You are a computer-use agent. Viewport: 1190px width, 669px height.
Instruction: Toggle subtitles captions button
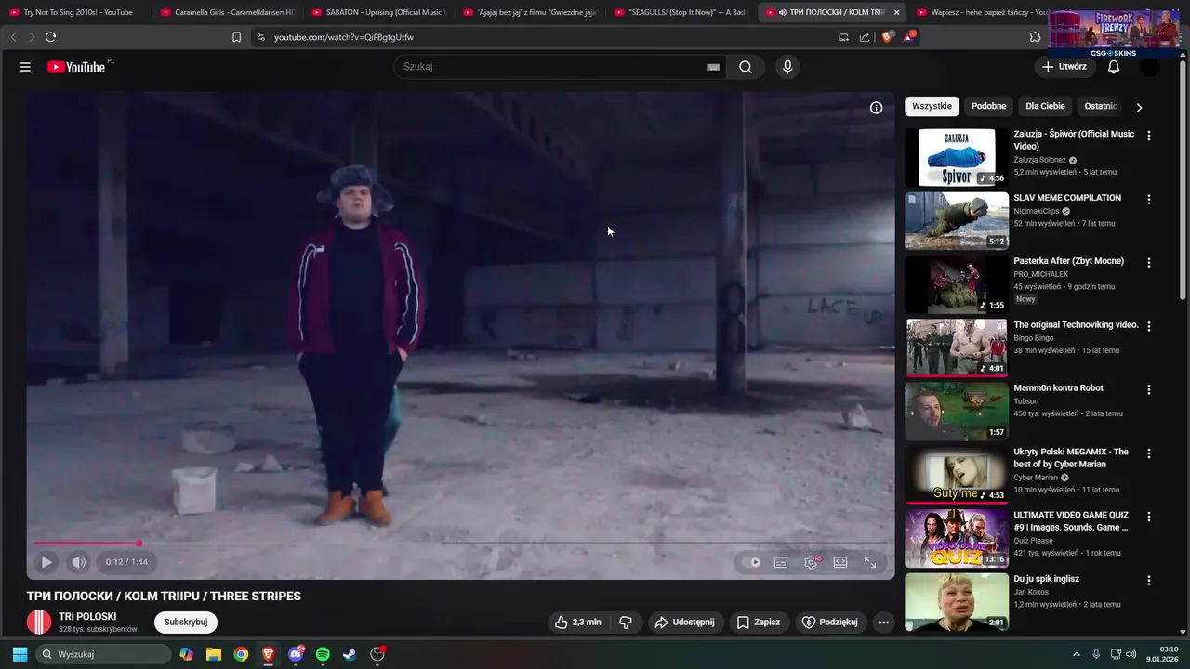tap(781, 562)
